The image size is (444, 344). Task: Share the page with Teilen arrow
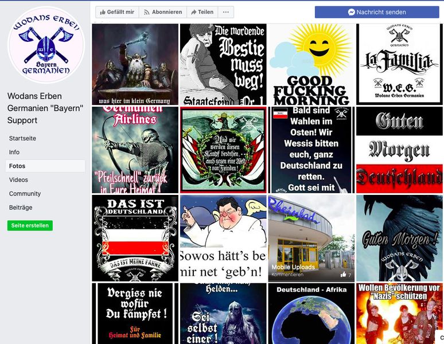202,12
